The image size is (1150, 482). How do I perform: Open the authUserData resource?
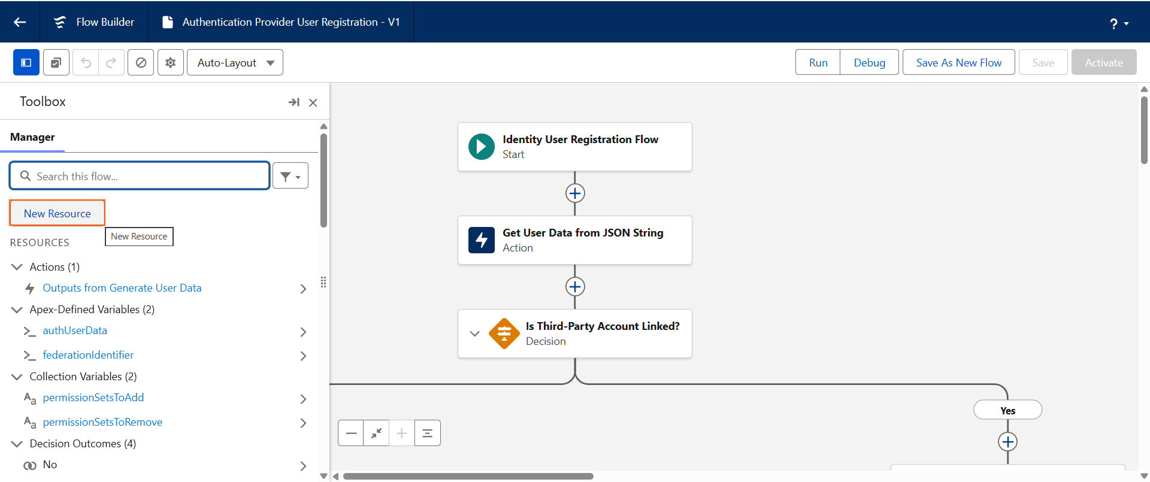click(75, 331)
